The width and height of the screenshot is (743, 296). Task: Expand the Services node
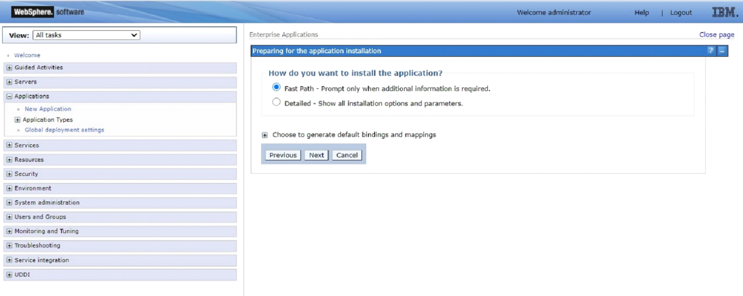[9, 145]
